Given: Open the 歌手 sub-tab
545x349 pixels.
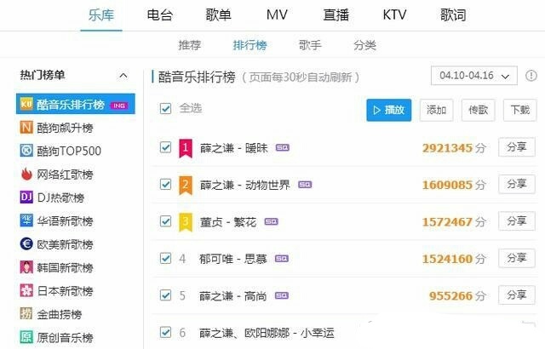Looking at the screenshot, I should coord(310,45).
